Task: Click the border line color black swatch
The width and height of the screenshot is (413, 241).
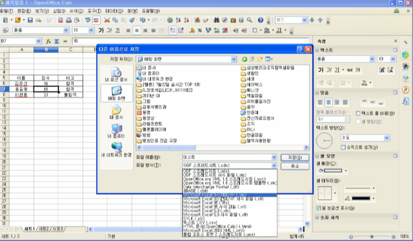Action: [x=361, y=198]
